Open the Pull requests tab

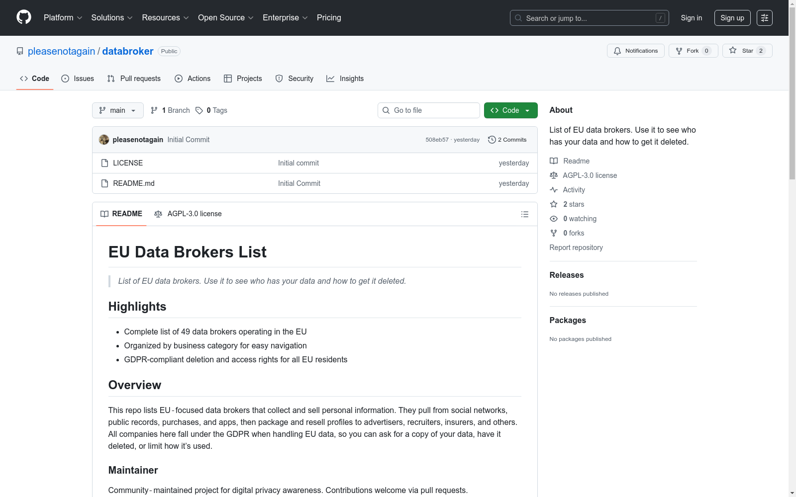(134, 79)
